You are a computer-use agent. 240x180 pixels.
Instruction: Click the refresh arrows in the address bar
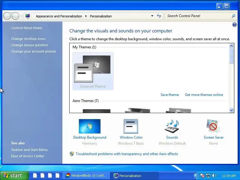[159, 16]
